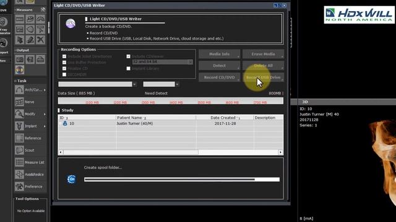Open the Measure panel settings icon

point(43,10)
